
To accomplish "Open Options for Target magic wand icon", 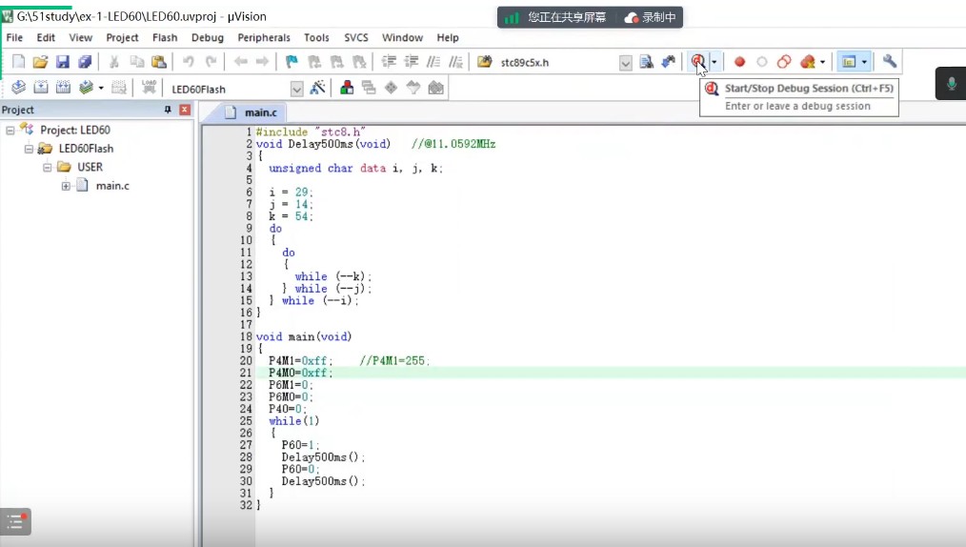I will [318, 88].
